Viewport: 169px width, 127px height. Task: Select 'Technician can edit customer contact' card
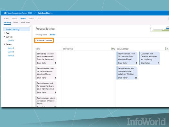coord(127,73)
